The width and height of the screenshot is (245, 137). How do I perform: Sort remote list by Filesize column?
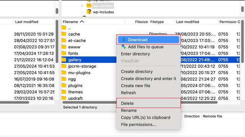coord(141,22)
